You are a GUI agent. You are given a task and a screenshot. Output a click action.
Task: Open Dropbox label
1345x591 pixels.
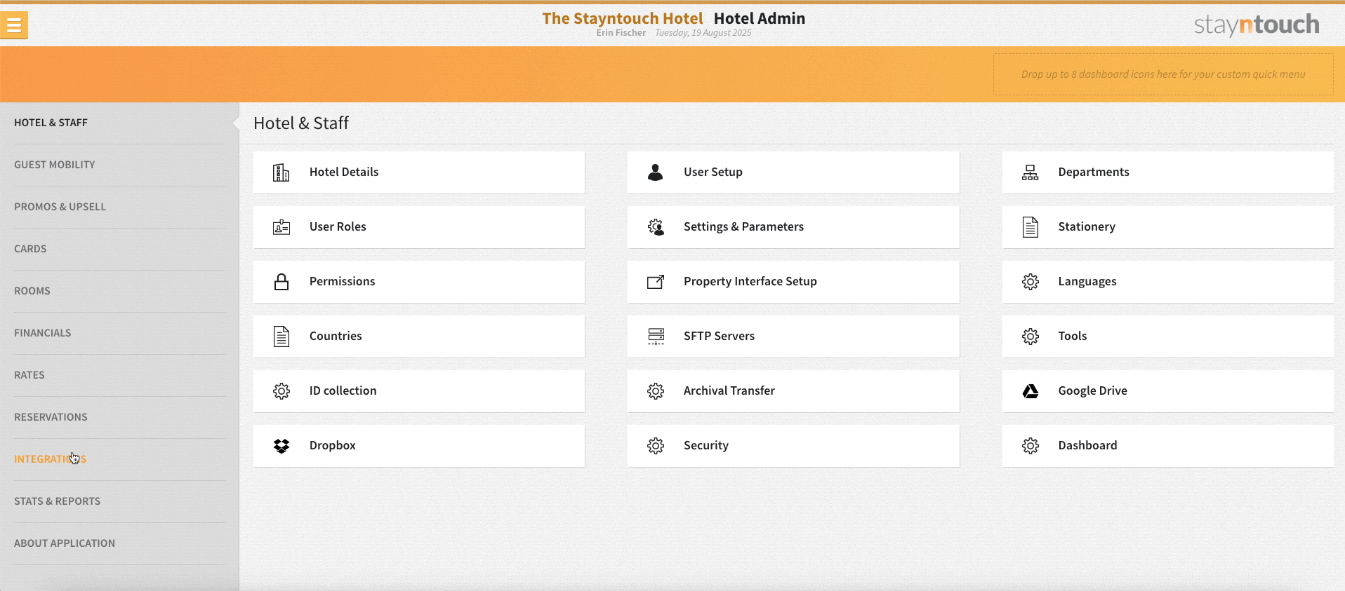coord(332,446)
